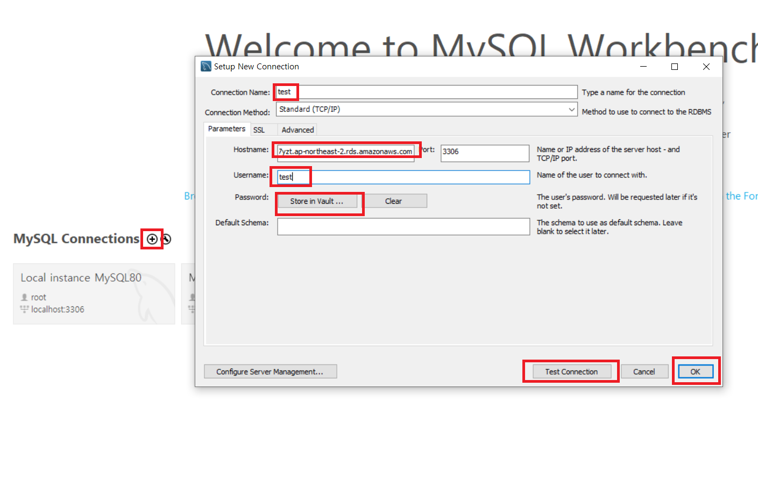The image size is (758, 494).
Task: Add a new MySQL connection with plus icon
Action: tap(152, 239)
